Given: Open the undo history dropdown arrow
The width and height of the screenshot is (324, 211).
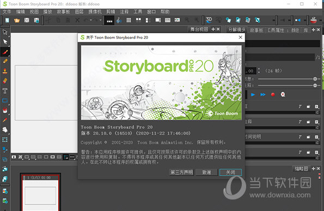Looking at the screenshot, I should [91, 20].
